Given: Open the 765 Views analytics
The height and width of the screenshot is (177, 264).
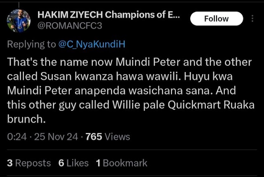Looking at the screenshot, I should tap(108, 137).
